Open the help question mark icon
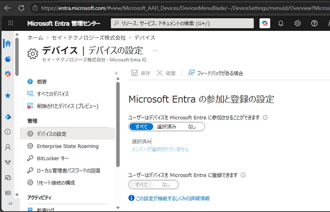Screen dimensions: 330x212 (x=314, y=23)
